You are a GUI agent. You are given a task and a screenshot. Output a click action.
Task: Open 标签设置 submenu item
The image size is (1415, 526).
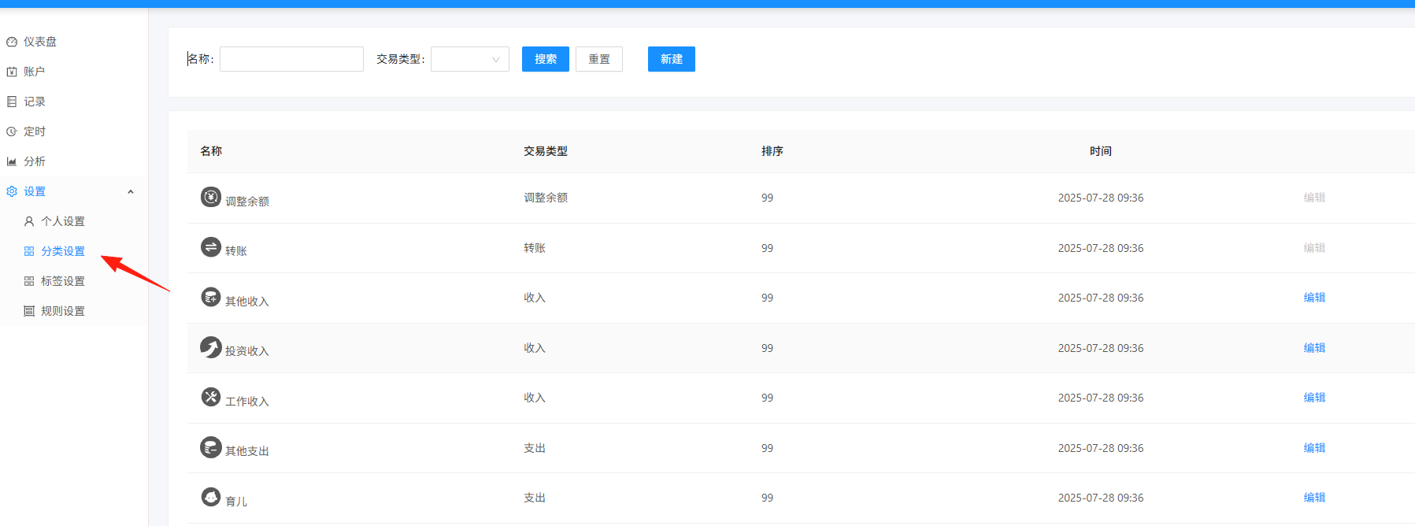(x=54, y=281)
